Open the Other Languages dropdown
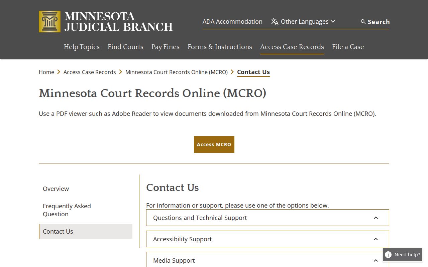428x267 pixels. [x=303, y=22]
